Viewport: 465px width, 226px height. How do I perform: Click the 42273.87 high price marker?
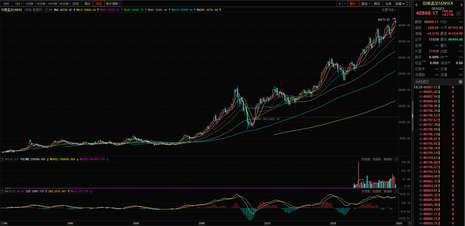click(x=383, y=20)
